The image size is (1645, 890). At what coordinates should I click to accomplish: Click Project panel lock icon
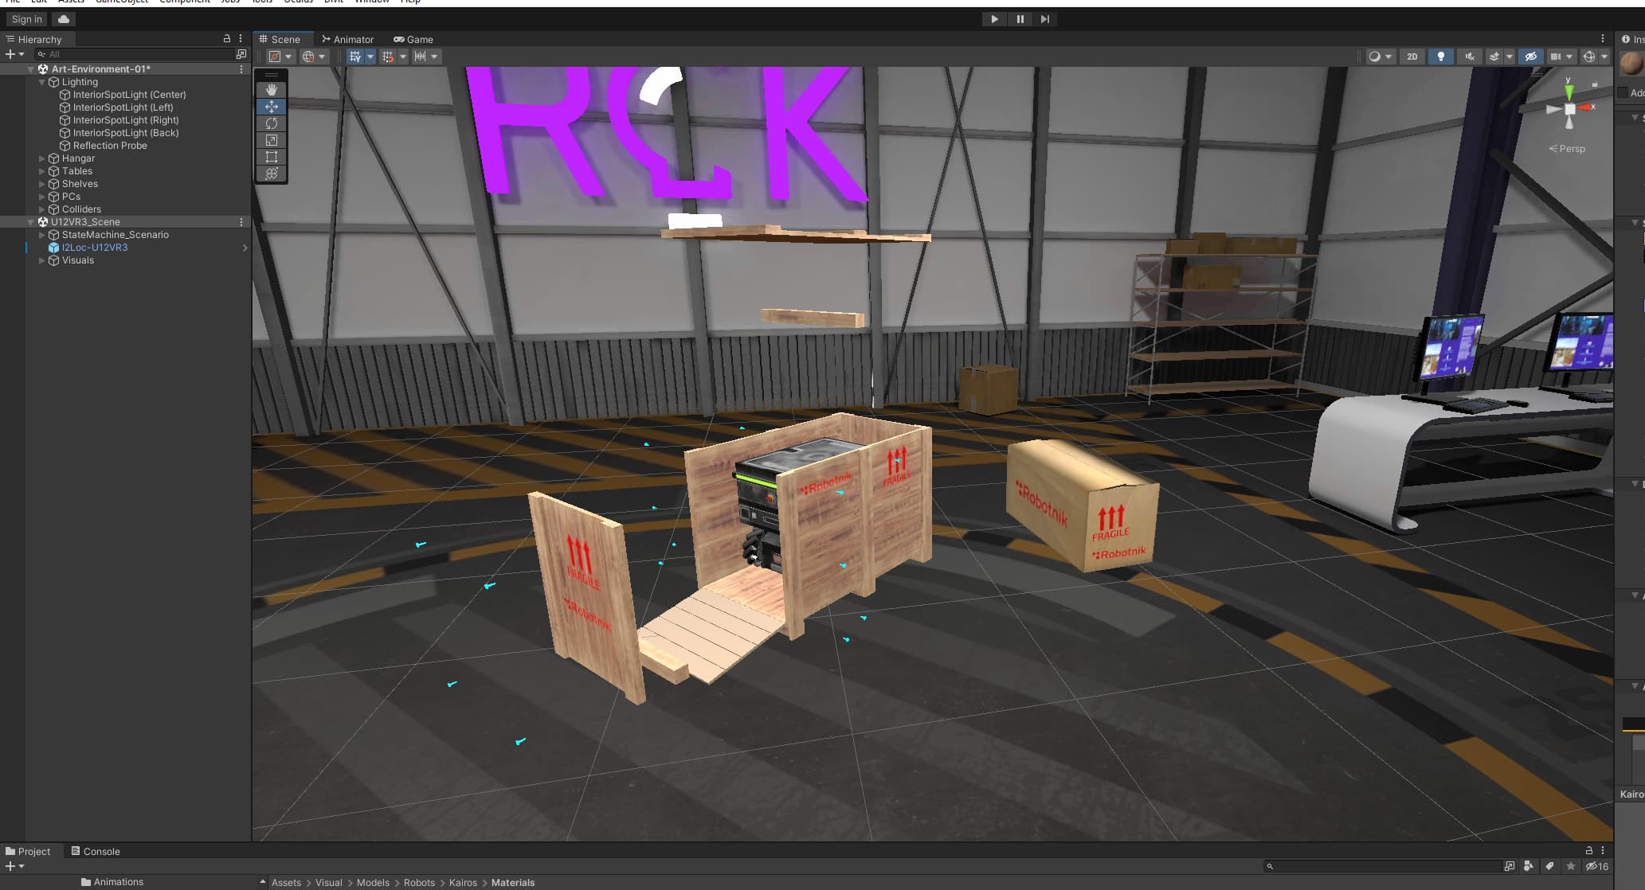coord(1589,850)
